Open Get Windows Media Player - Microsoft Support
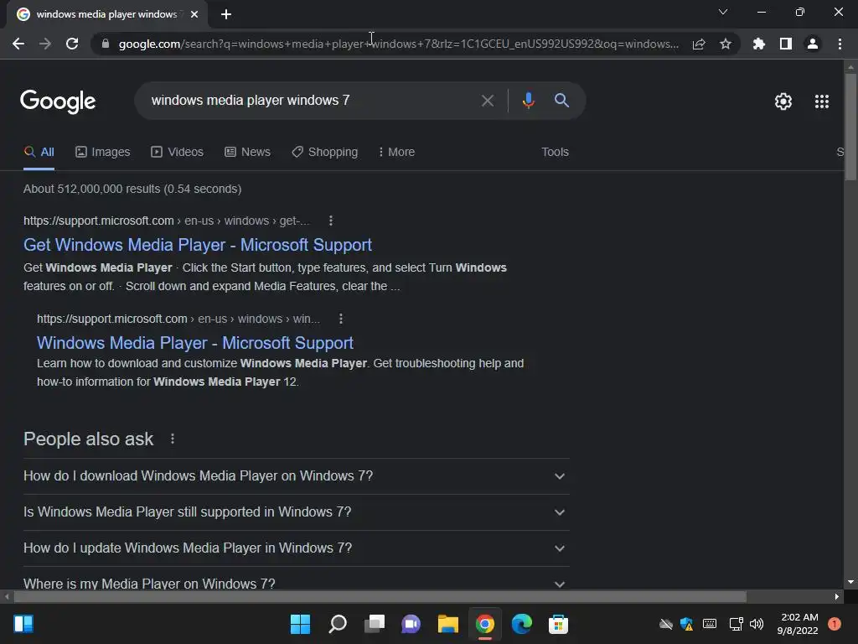This screenshot has width=858, height=644. 198,245
